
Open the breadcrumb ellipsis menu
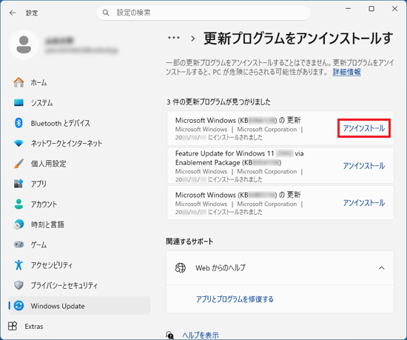click(174, 38)
